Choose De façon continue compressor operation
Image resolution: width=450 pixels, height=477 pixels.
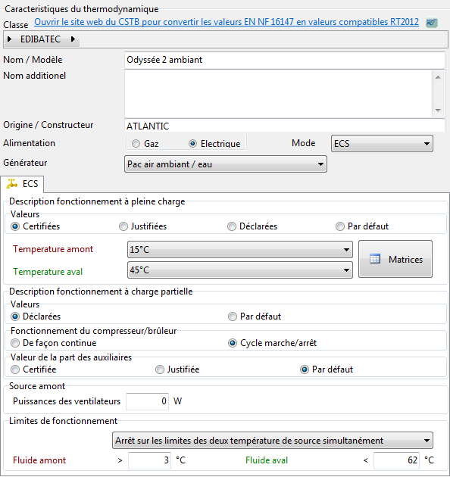pos(15,343)
